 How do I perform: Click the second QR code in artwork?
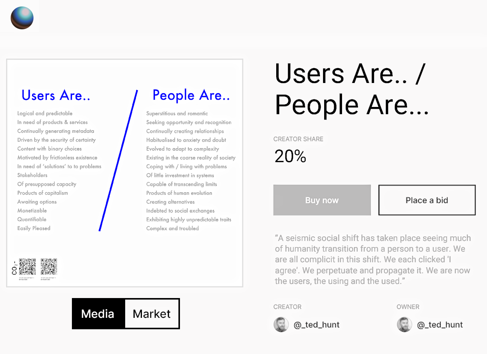pyautogui.click(x=49, y=267)
